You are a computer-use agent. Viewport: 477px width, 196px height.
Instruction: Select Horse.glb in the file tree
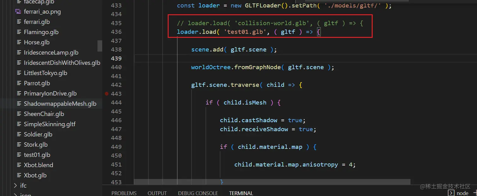tap(37, 42)
